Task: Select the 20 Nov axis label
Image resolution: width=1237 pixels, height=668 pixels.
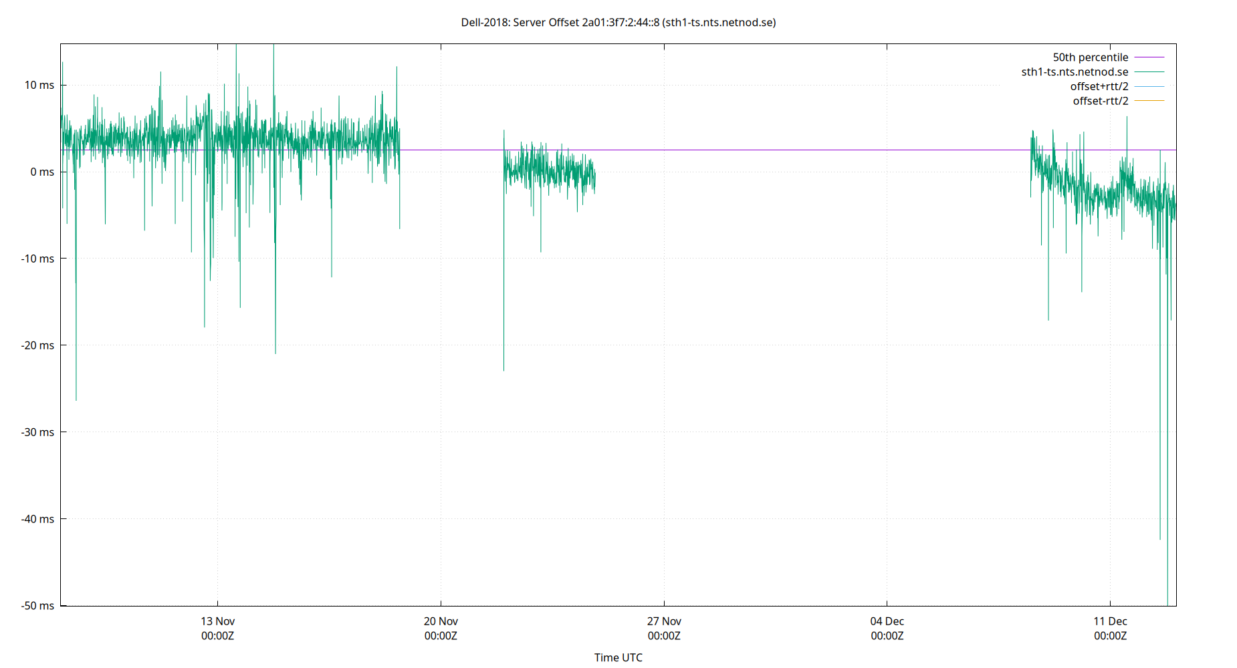Action: coord(441,621)
